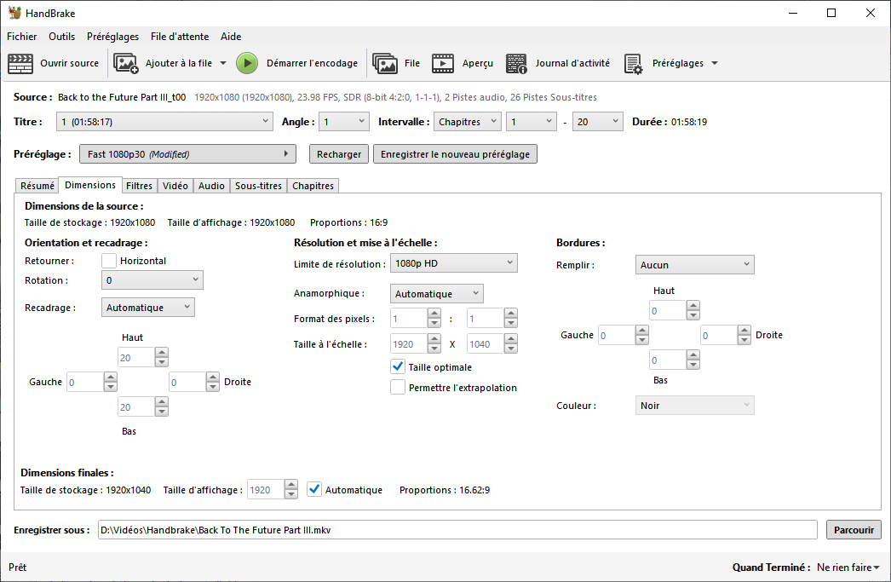The width and height of the screenshot is (891, 582).
Task: Click the Aperçu preview icon
Action: click(x=443, y=63)
